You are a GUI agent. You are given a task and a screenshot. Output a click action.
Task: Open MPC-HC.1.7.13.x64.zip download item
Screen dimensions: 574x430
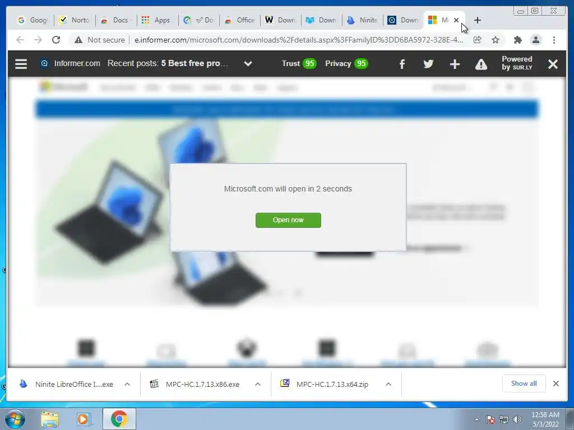(325, 384)
